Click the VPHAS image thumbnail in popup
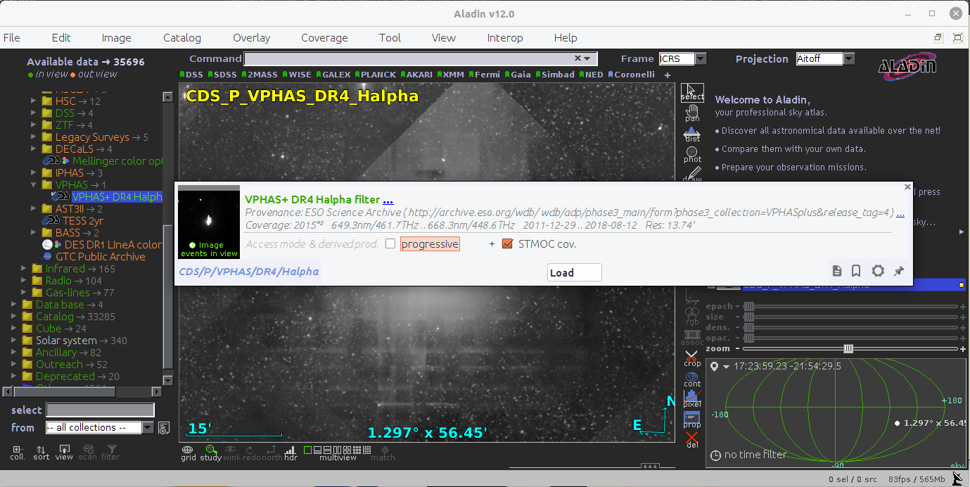Viewport: 970px width, 487px height. pyautogui.click(x=209, y=222)
